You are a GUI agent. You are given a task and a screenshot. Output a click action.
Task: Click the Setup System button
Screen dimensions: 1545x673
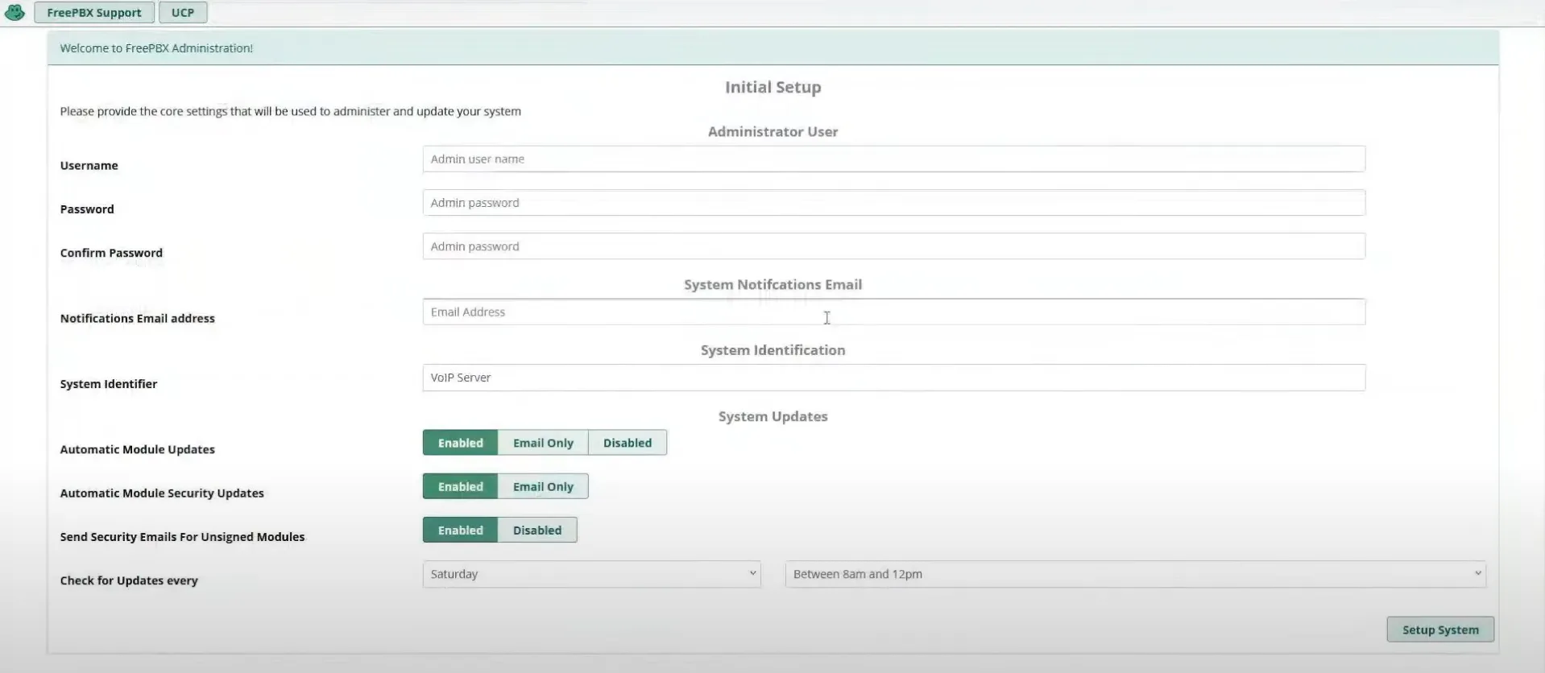coord(1440,630)
